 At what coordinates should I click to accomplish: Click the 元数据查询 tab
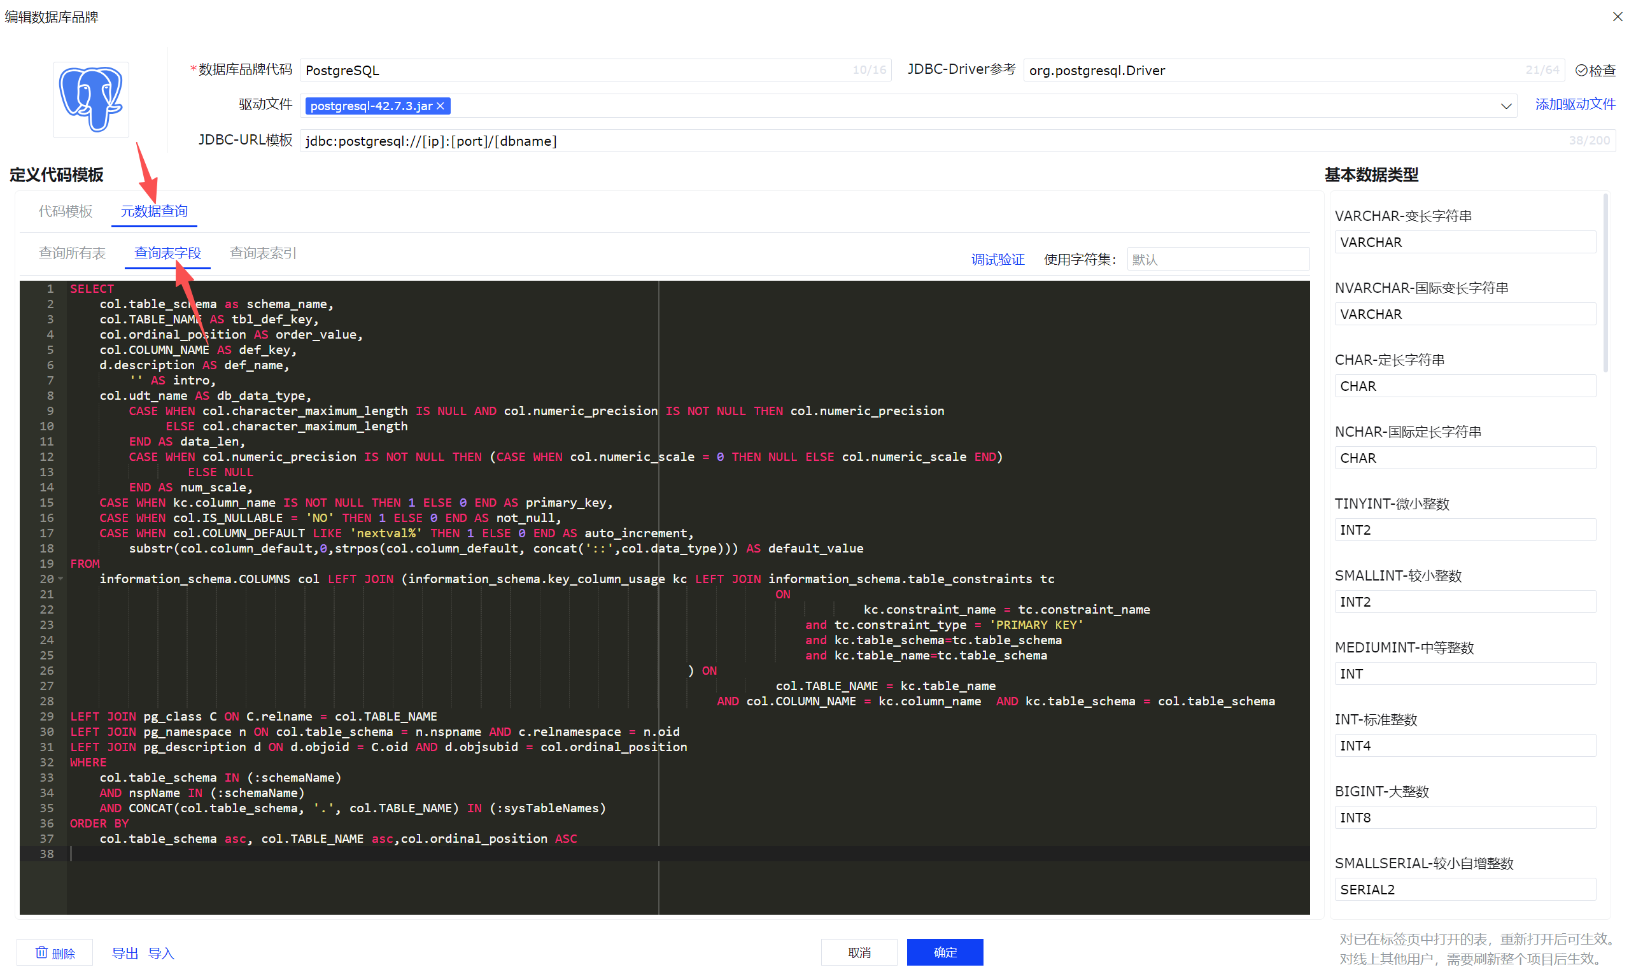pyautogui.click(x=154, y=211)
